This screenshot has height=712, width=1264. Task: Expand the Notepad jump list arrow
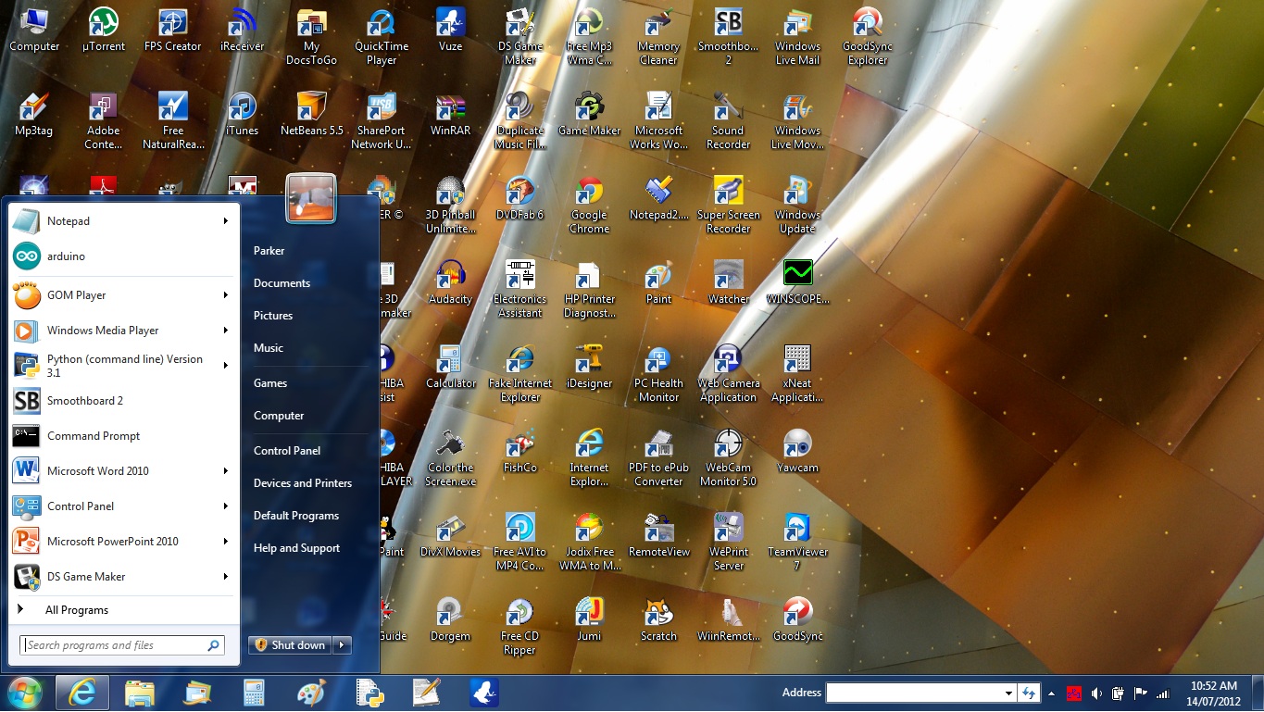click(x=225, y=221)
